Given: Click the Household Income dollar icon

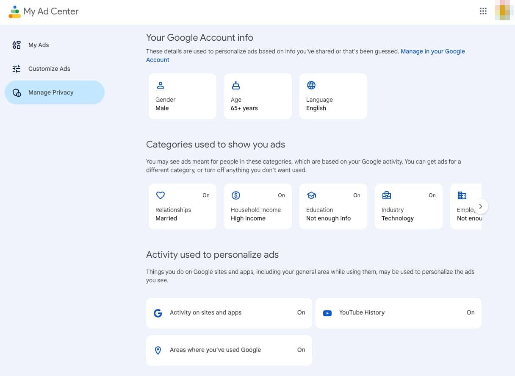Looking at the screenshot, I should coord(236,195).
